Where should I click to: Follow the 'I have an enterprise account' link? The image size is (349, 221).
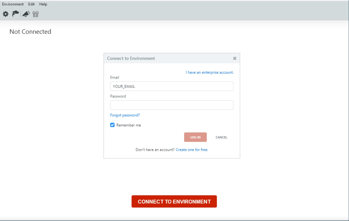point(210,72)
